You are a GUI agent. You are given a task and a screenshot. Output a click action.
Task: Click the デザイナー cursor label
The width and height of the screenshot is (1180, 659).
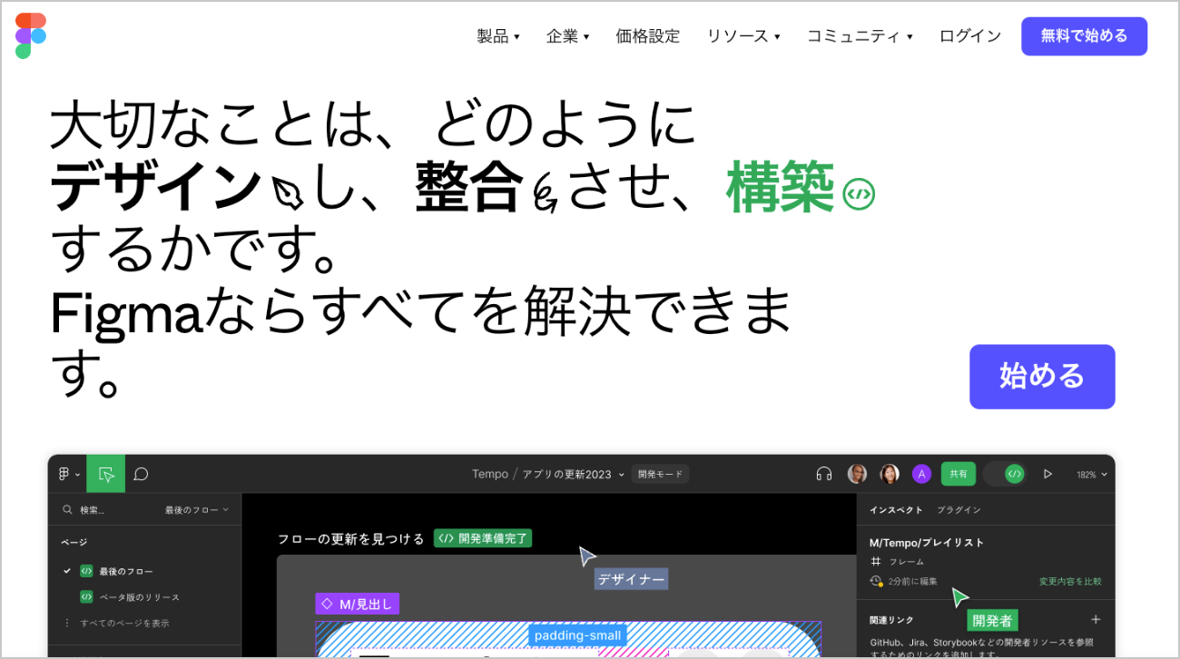[631, 579]
